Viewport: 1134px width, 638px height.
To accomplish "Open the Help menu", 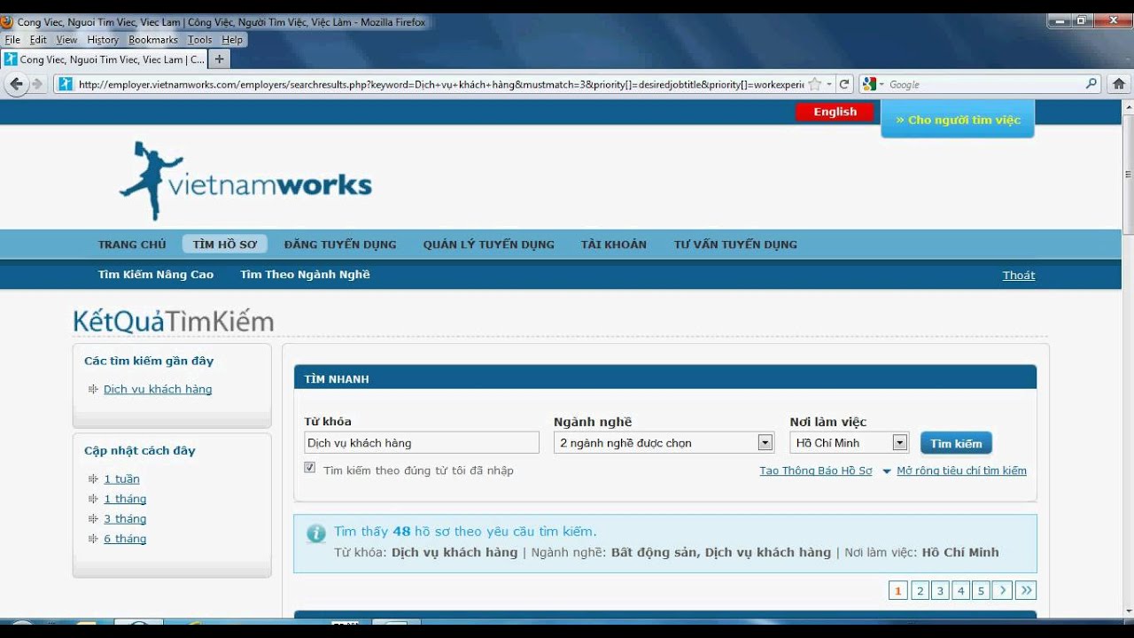I will (232, 40).
